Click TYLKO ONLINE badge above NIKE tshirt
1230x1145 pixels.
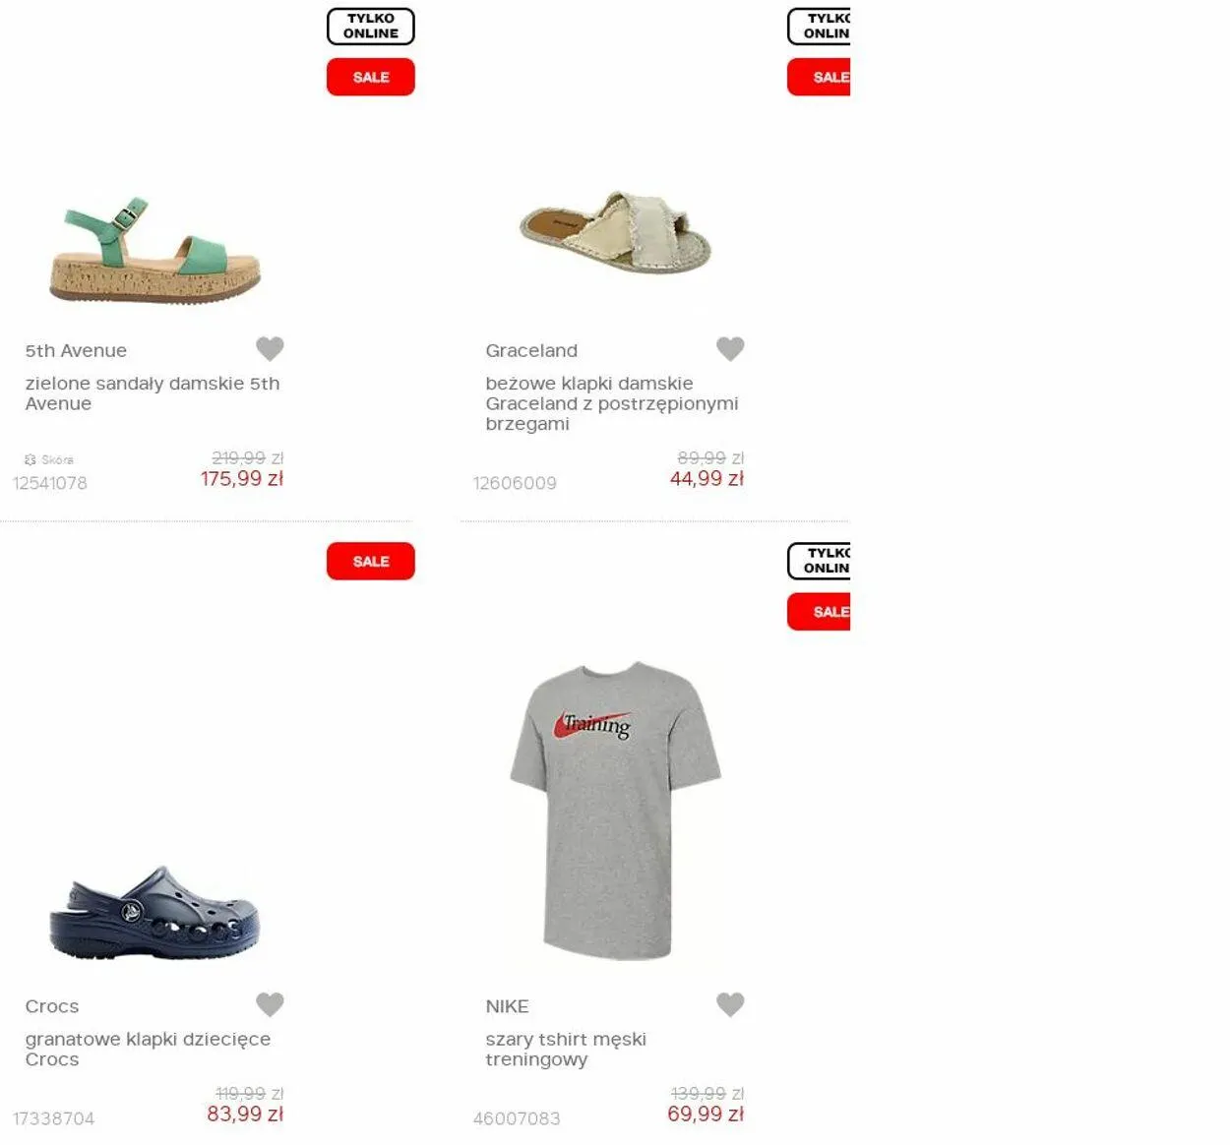pyautogui.click(x=819, y=561)
